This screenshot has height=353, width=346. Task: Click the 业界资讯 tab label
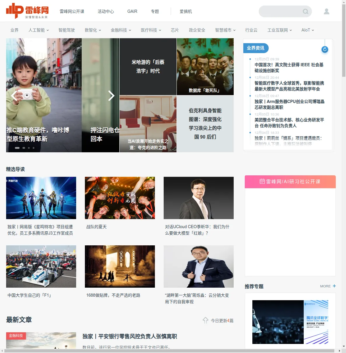tap(256, 48)
